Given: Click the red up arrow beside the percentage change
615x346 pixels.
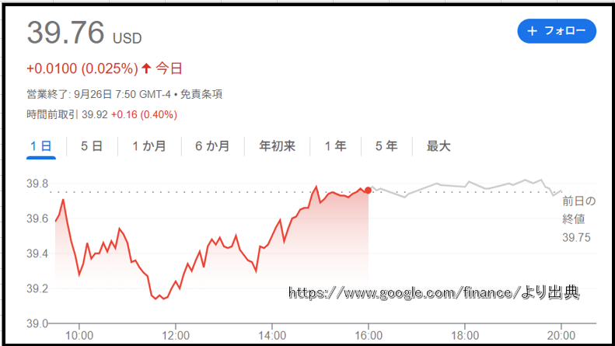Looking at the screenshot, I should point(146,68).
